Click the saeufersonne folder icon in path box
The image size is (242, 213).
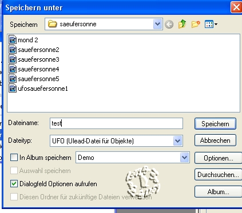point(53,24)
